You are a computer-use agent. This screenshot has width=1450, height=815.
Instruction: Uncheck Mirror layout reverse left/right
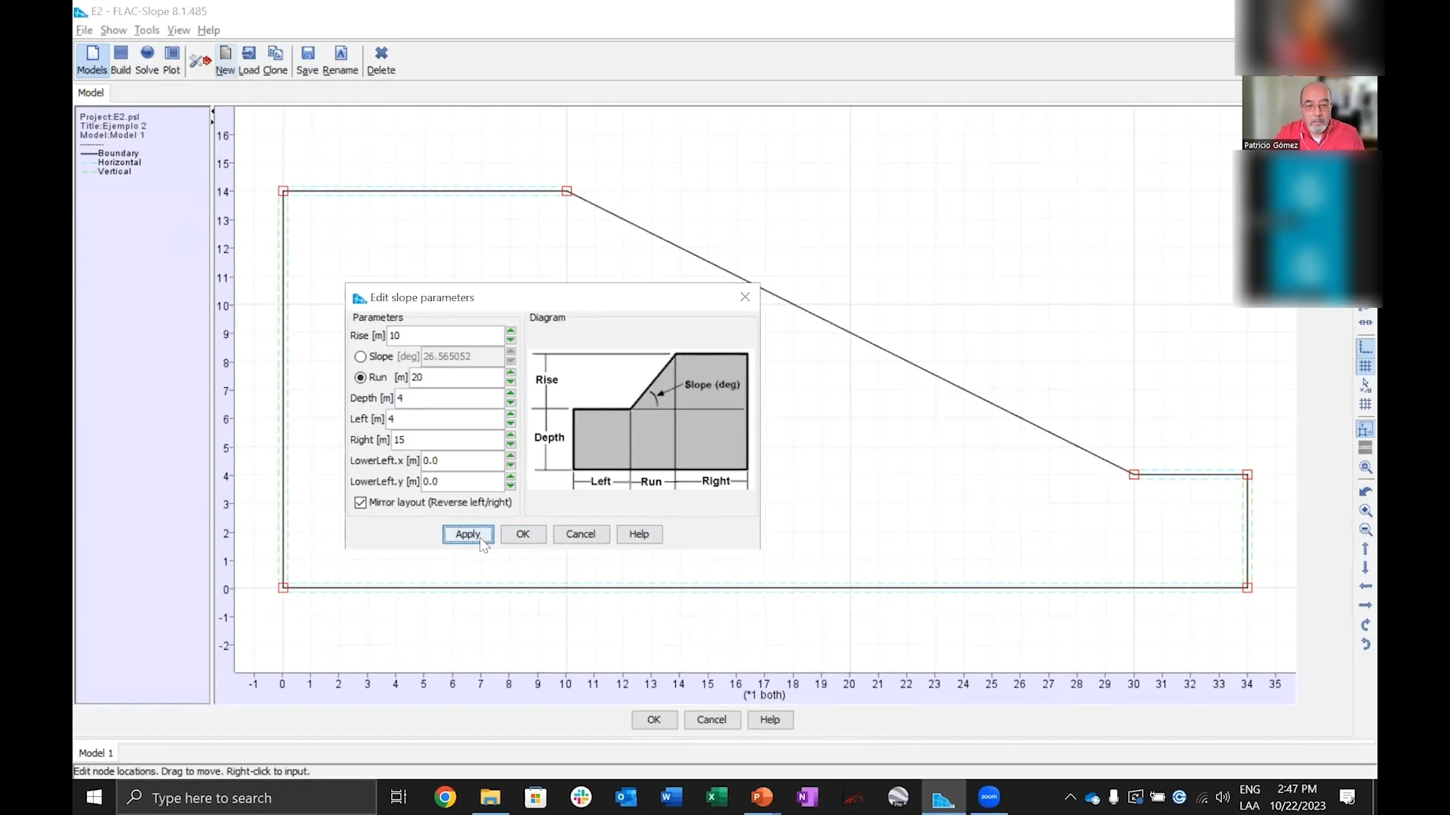(359, 502)
